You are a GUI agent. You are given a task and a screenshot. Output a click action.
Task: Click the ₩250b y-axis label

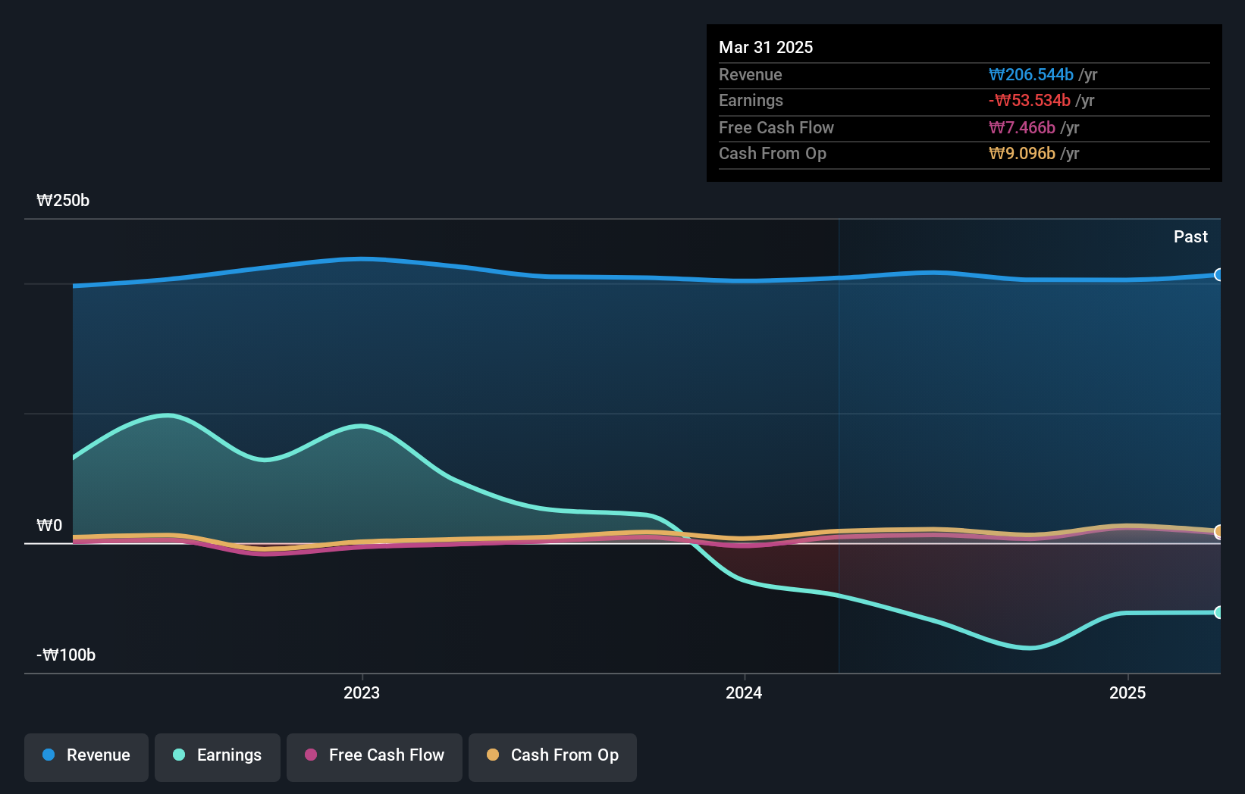(63, 200)
